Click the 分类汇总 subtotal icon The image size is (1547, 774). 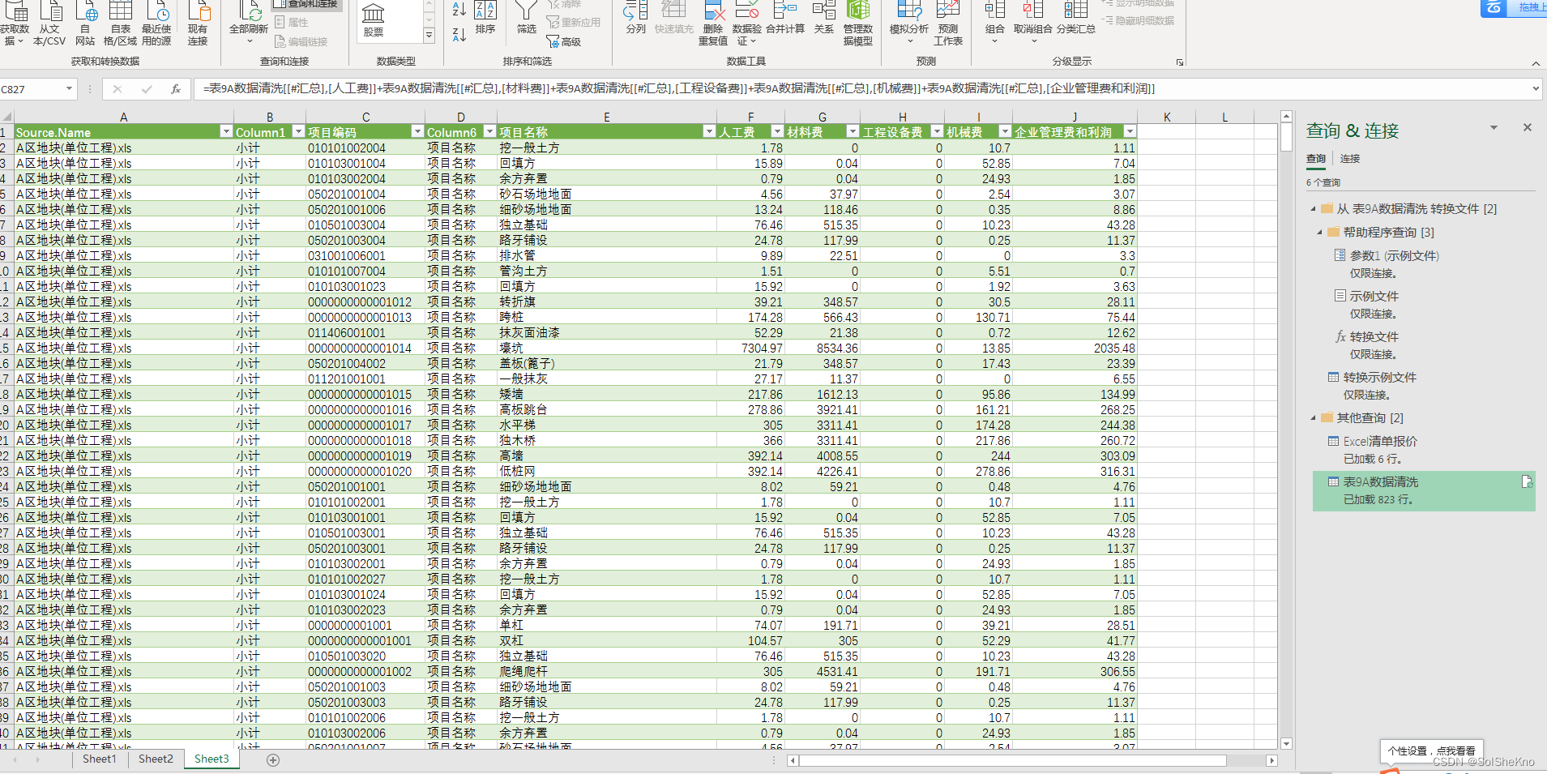pos(1076,18)
